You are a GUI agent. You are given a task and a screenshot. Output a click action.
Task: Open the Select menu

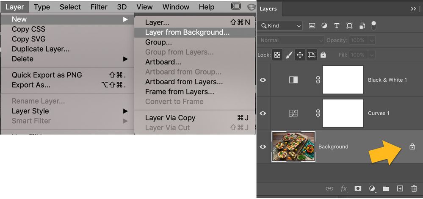click(70, 7)
